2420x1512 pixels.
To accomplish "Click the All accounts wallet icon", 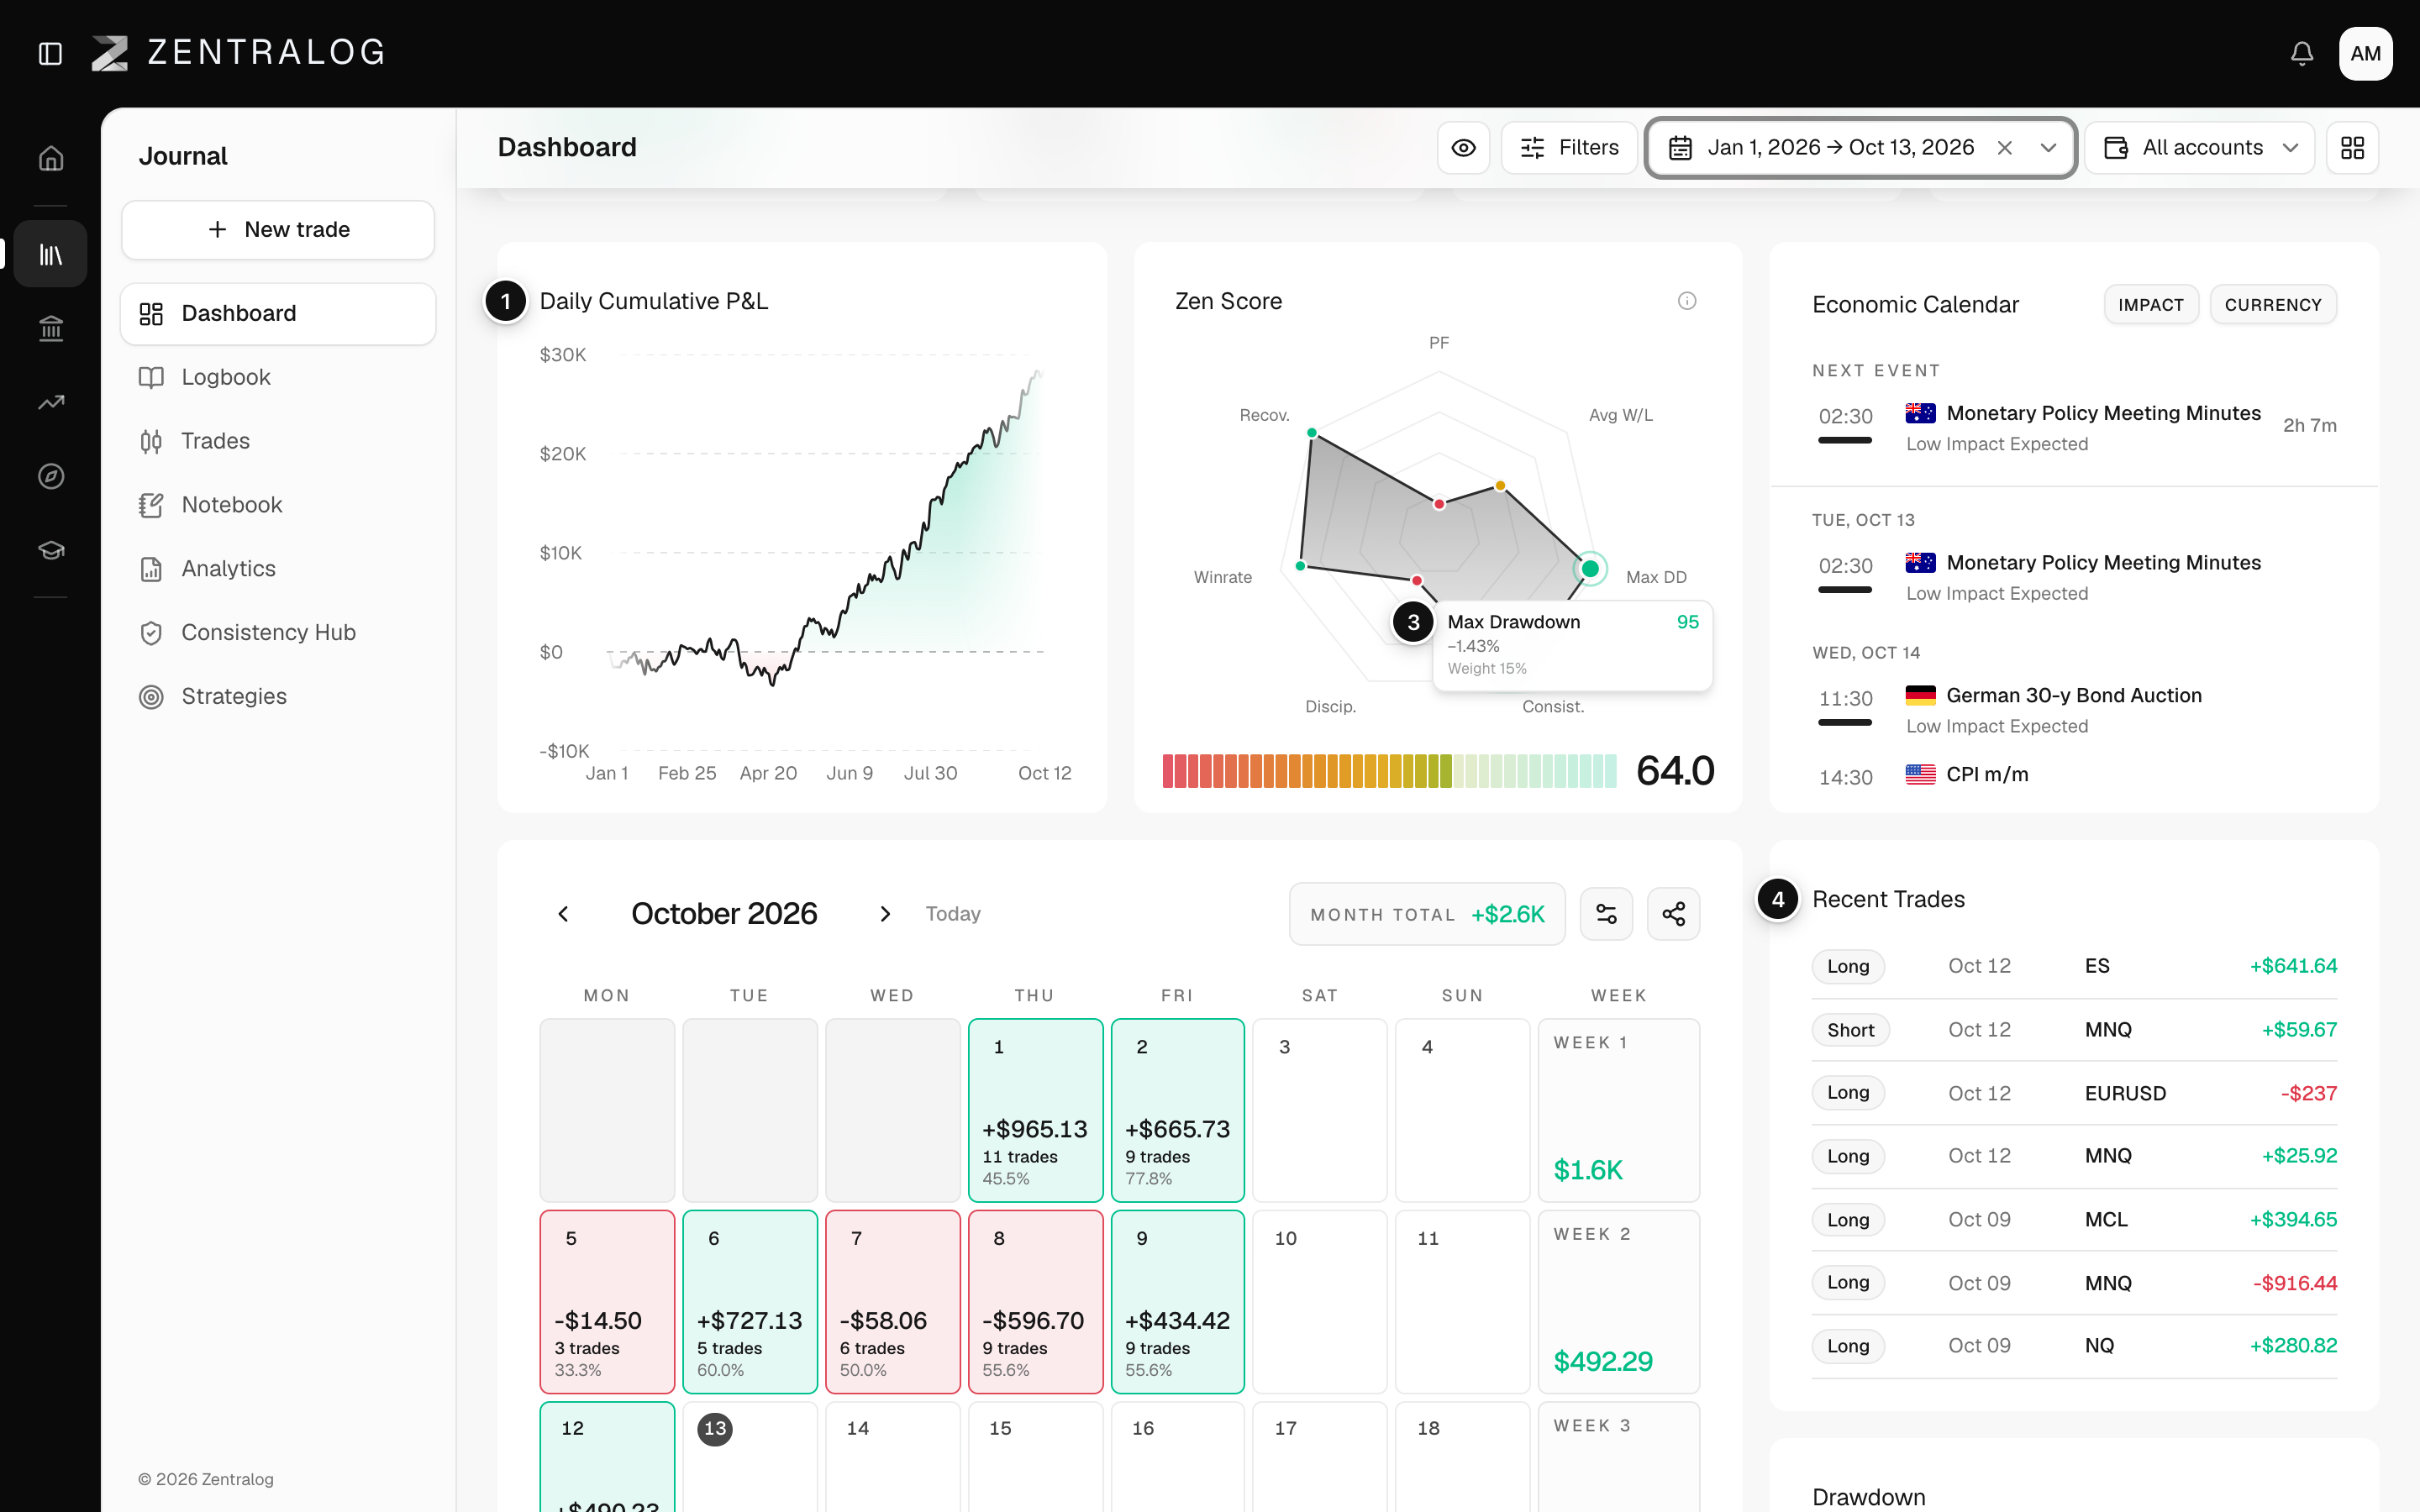I will tap(2116, 148).
